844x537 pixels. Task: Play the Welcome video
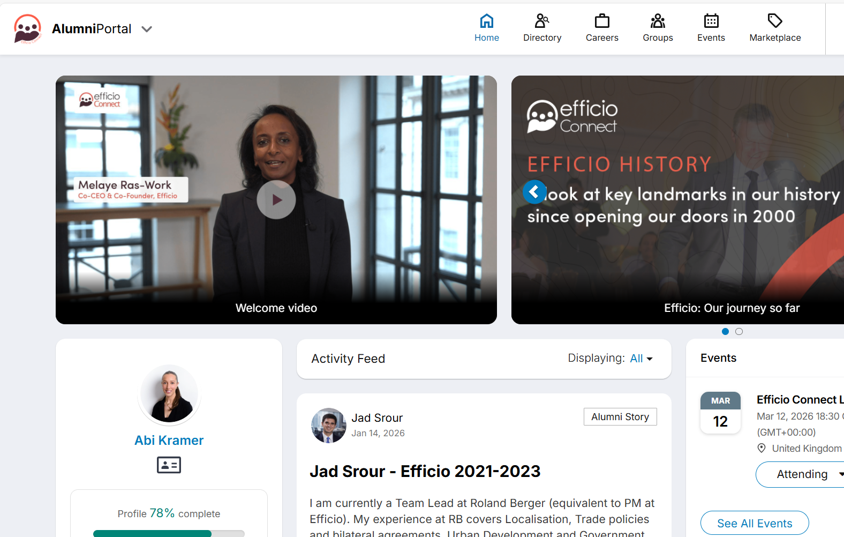(276, 200)
